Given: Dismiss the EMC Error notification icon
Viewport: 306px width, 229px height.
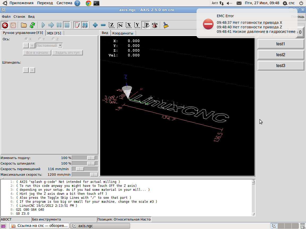Looking at the screenshot, I should [x=208, y=24].
